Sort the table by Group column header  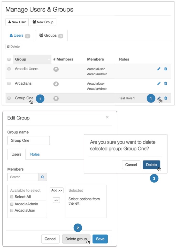pyautogui.click(x=21, y=59)
